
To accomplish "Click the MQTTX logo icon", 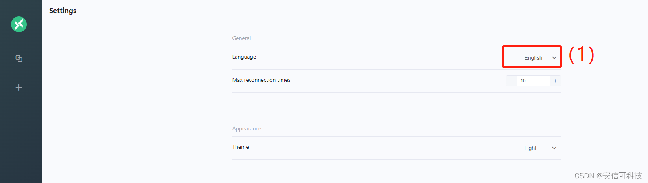I will [x=19, y=24].
